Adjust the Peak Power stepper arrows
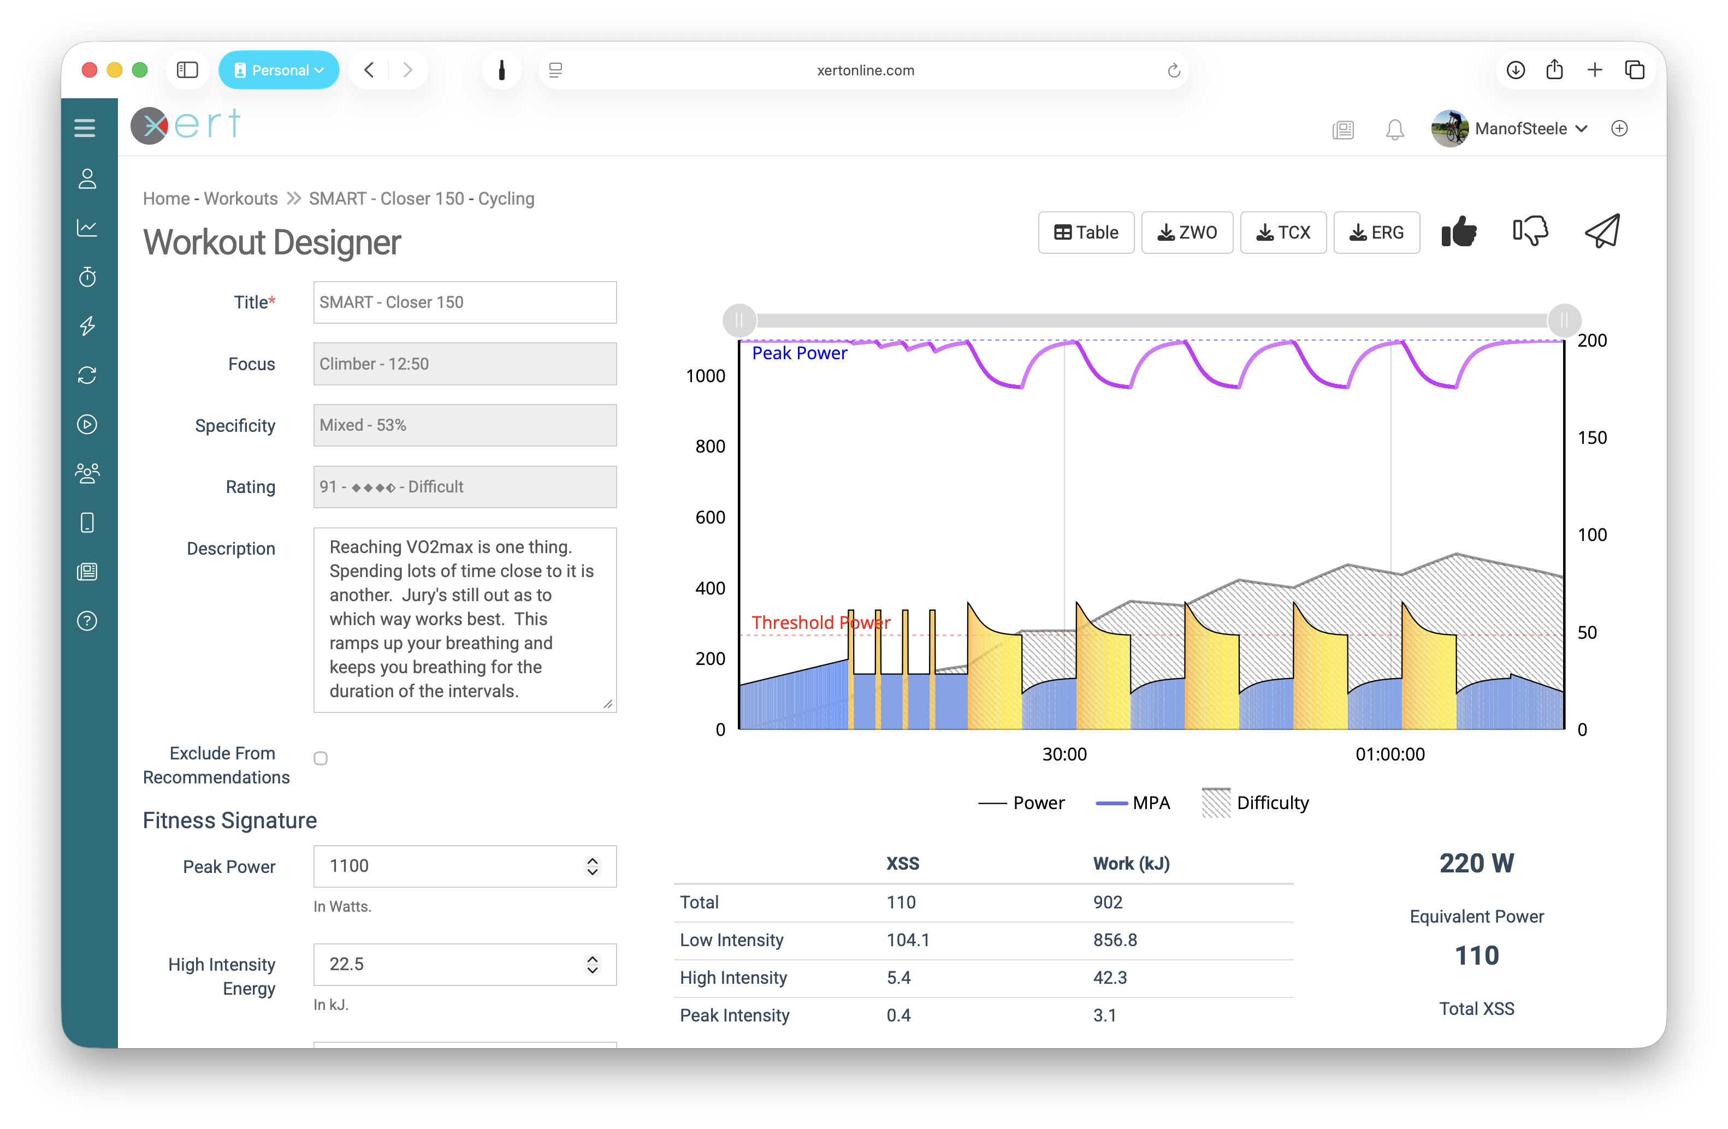The width and height of the screenshot is (1728, 1129). coord(593,866)
